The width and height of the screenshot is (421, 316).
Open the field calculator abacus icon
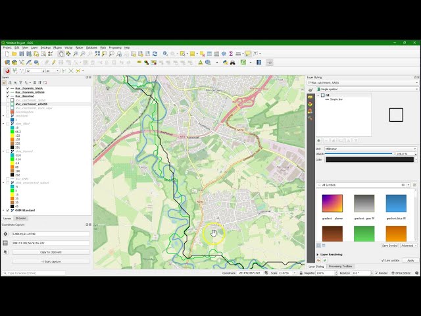(216, 54)
